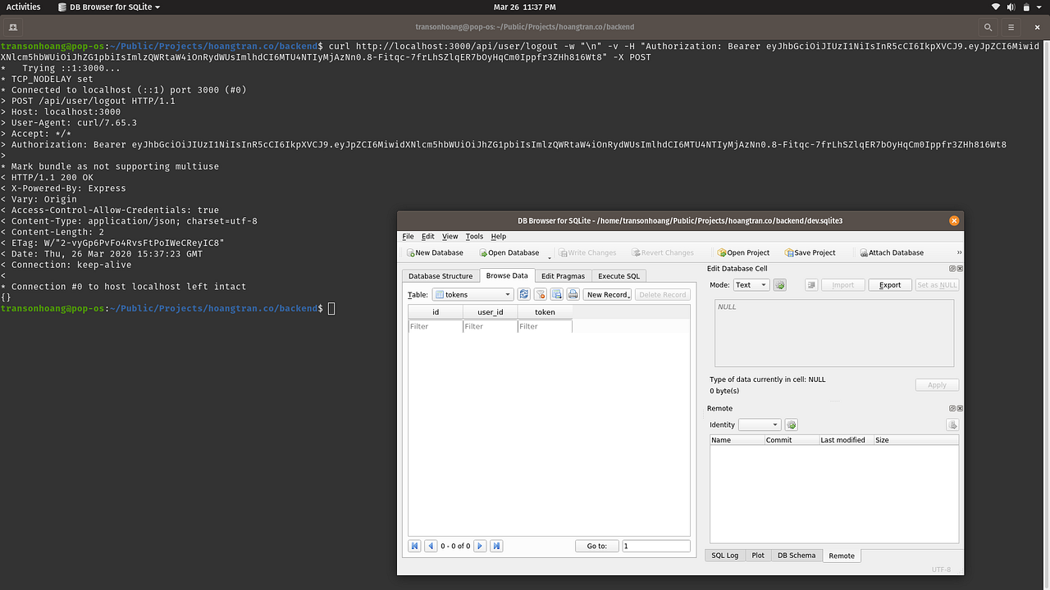The height and width of the screenshot is (590, 1050).
Task: Refresh the tokens table data
Action: [x=524, y=294]
